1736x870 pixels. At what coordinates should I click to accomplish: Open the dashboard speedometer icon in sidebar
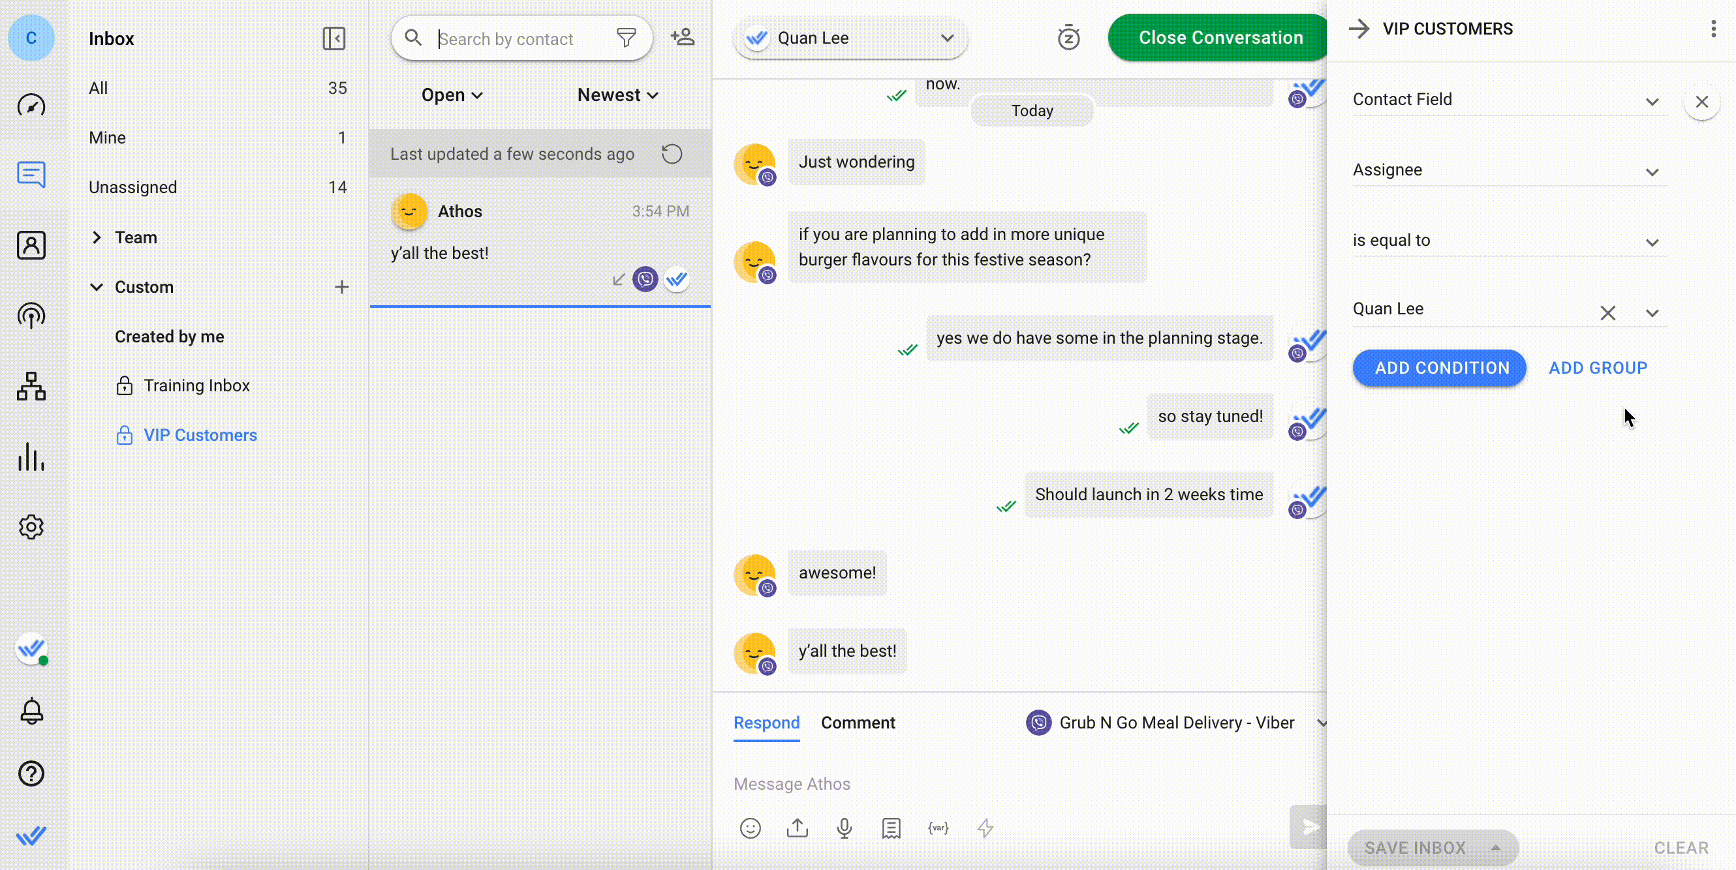31,104
